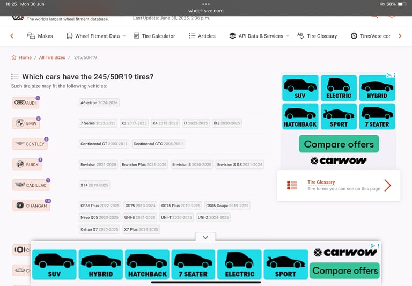Click Compare offers in sidebar ad
The height and width of the screenshot is (286, 412).
(x=339, y=144)
